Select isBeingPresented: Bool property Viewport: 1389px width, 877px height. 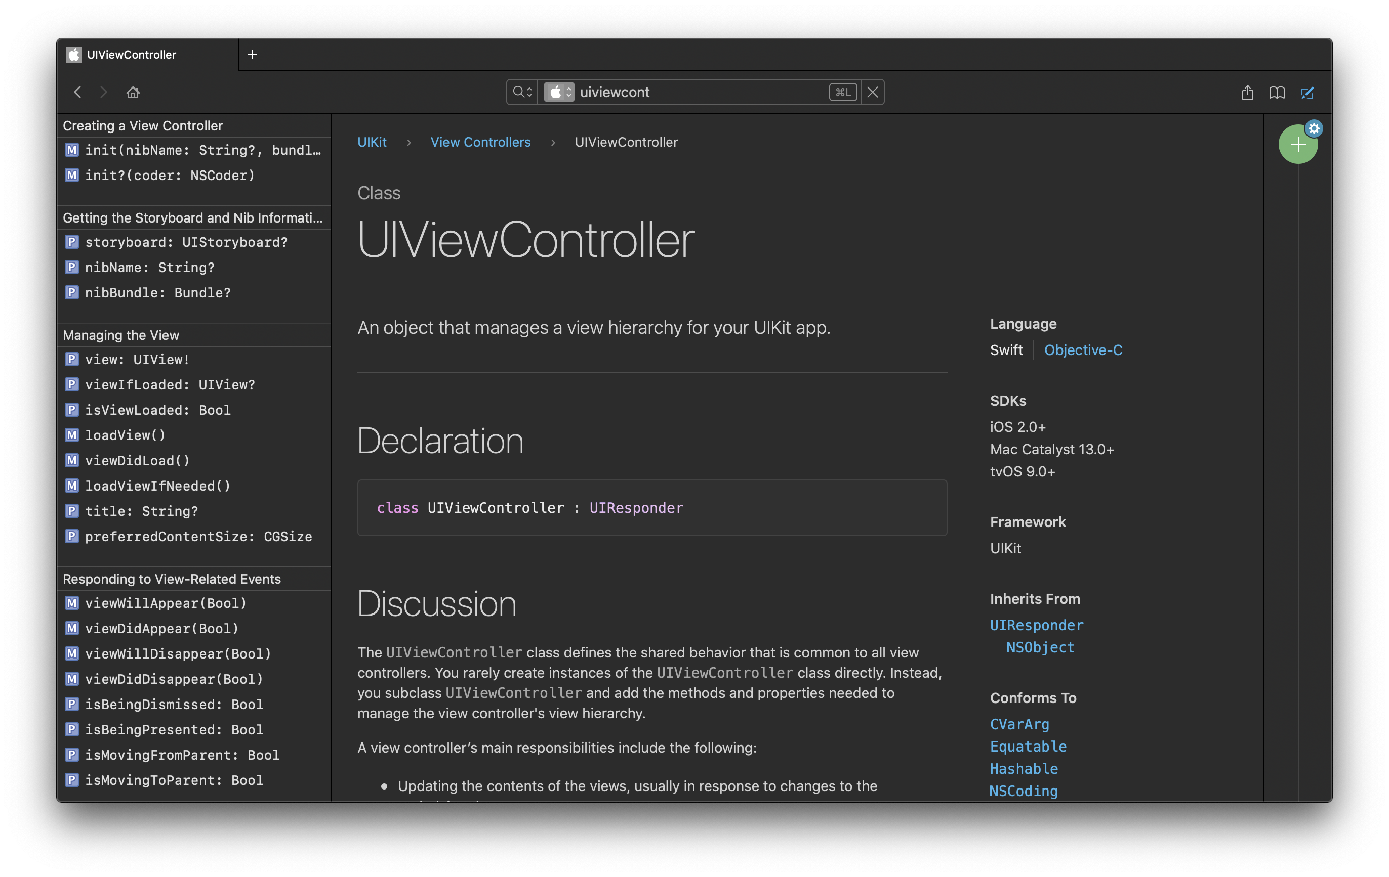point(194,730)
